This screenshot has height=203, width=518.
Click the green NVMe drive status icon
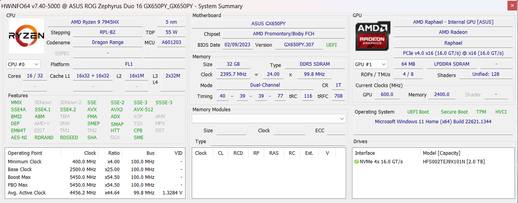point(357,161)
